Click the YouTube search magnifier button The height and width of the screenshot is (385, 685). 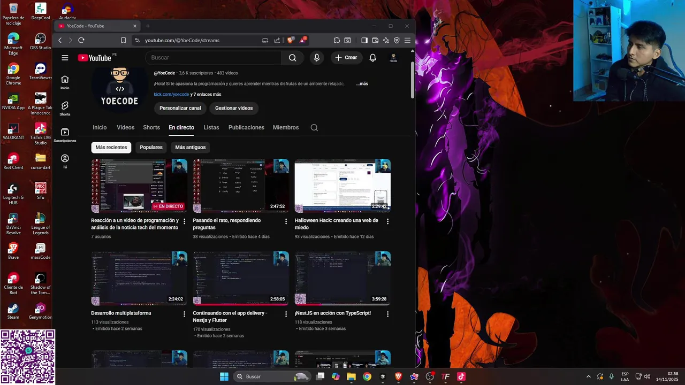pyautogui.click(x=292, y=58)
